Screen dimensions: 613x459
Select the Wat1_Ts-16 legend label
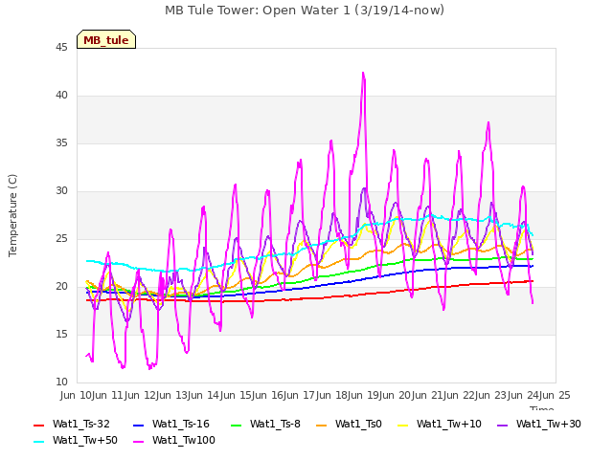click(x=181, y=425)
